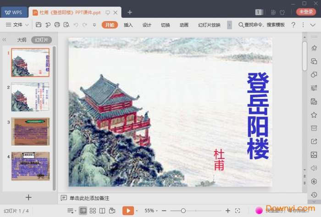Expand quick access toolbar customization arrow
Screen dimensions: 321x217
94,25
